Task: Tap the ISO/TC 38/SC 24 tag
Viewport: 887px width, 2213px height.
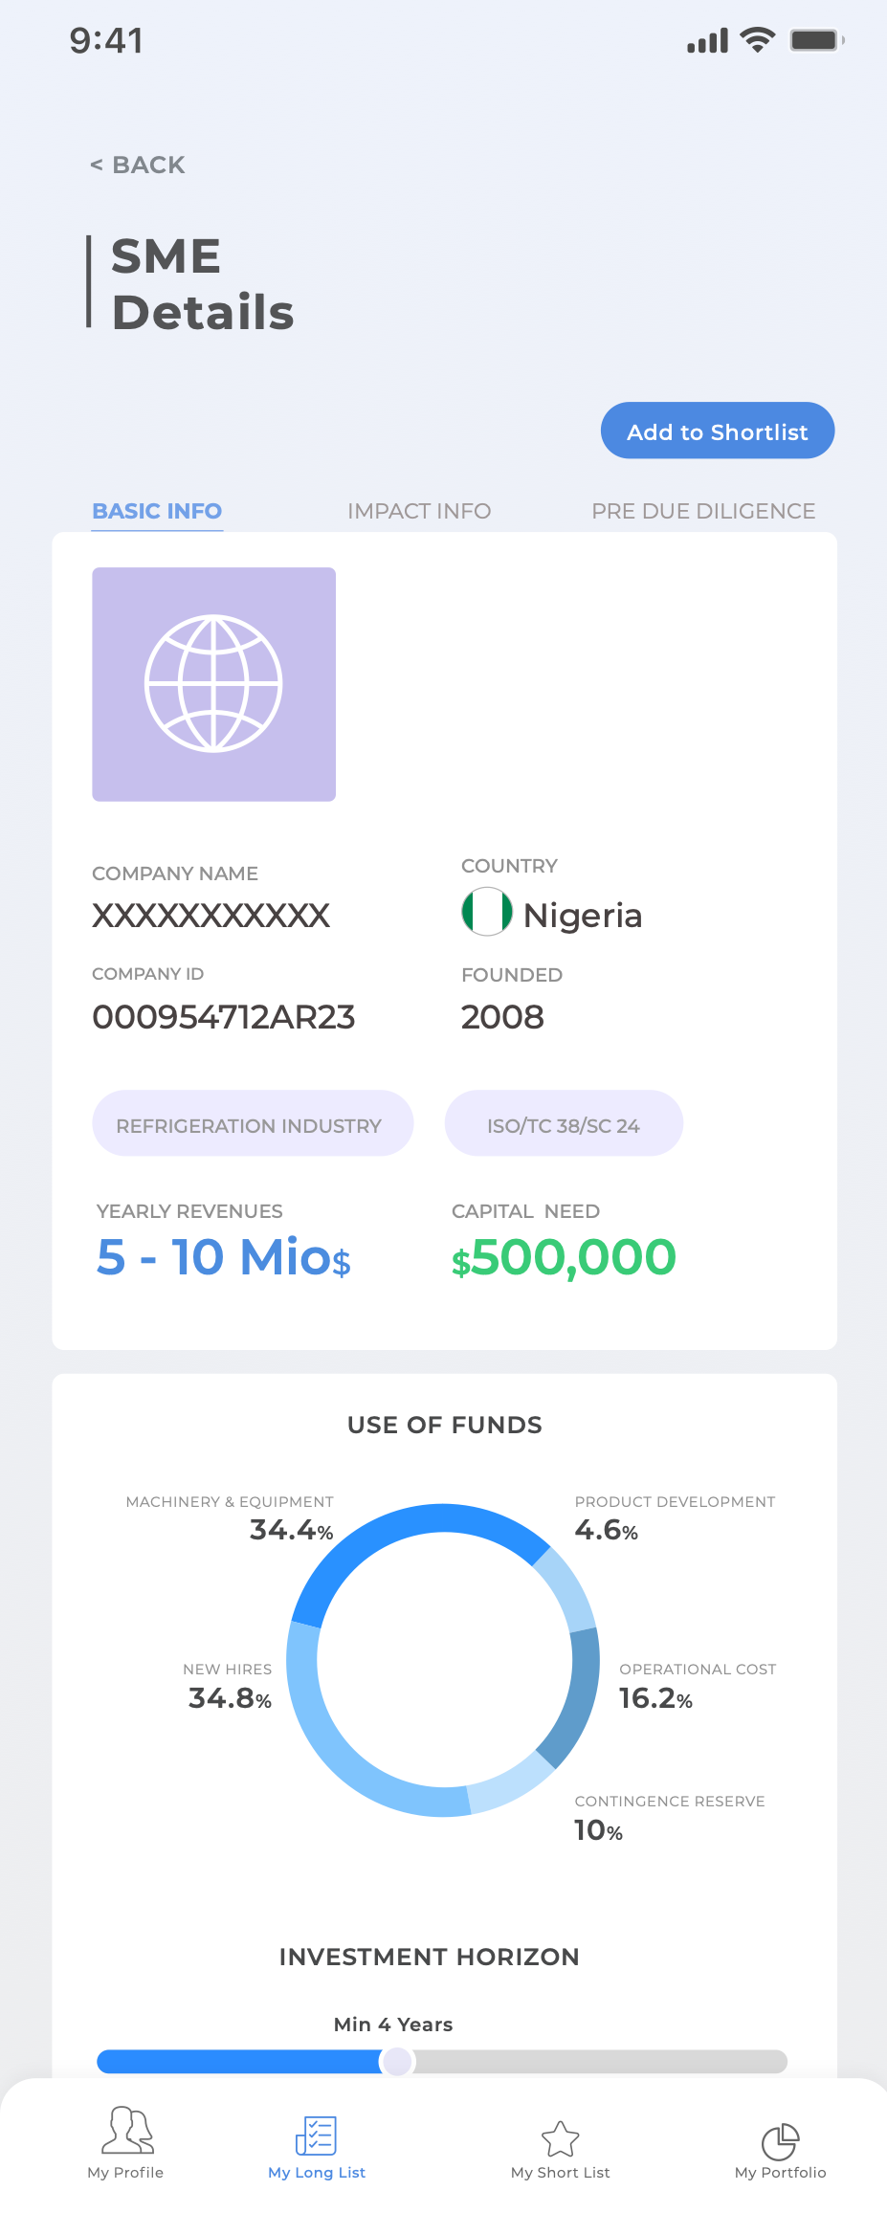Action: click(564, 1125)
